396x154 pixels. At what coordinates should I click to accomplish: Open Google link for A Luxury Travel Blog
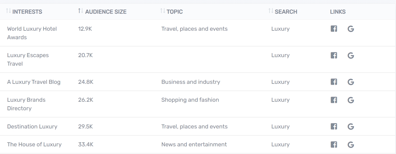tap(351, 82)
